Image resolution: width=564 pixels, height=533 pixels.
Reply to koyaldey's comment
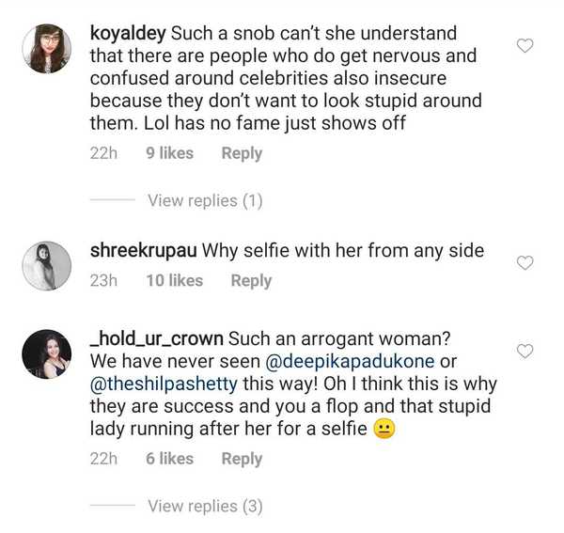[x=242, y=153]
